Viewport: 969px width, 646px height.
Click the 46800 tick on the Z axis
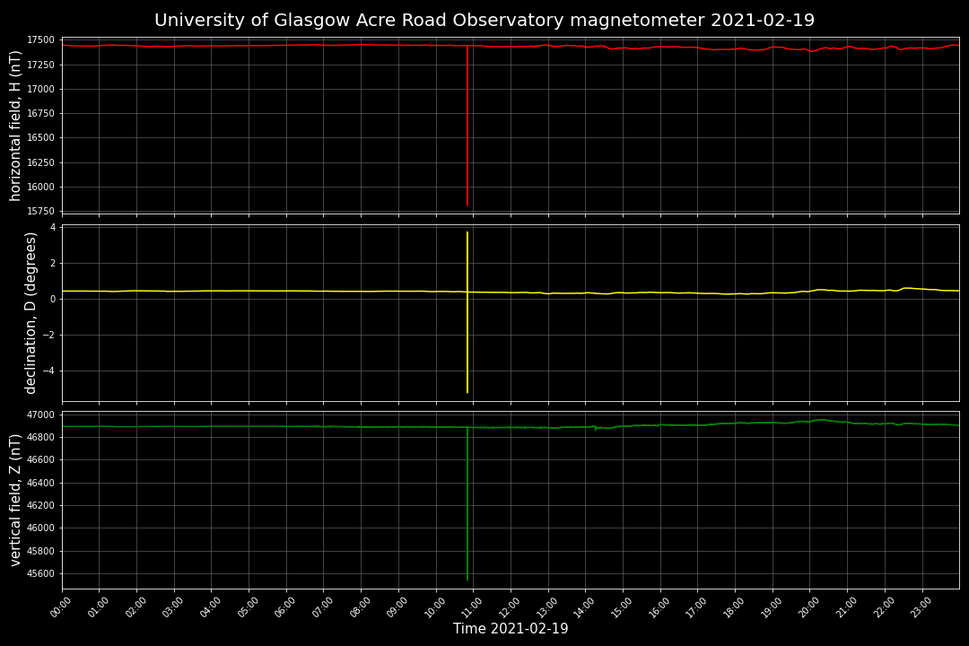click(40, 438)
